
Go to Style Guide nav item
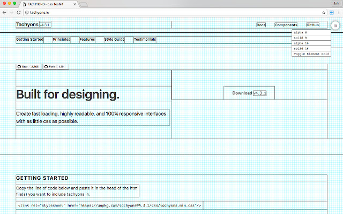(x=114, y=40)
